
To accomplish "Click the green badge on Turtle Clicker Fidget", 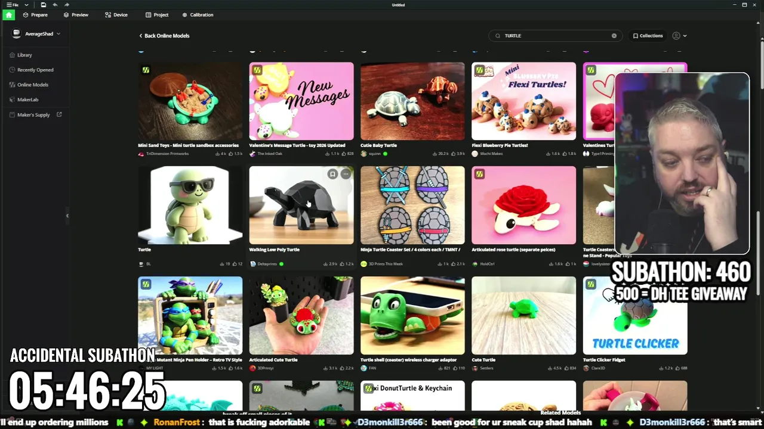I will (x=590, y=284).
